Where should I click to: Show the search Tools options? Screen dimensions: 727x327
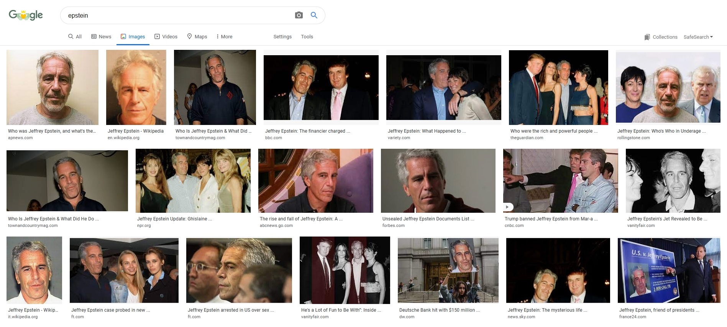[307, 36]
